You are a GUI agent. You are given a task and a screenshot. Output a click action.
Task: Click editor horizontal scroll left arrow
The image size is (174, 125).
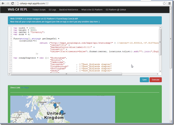(x=9, y=74)
